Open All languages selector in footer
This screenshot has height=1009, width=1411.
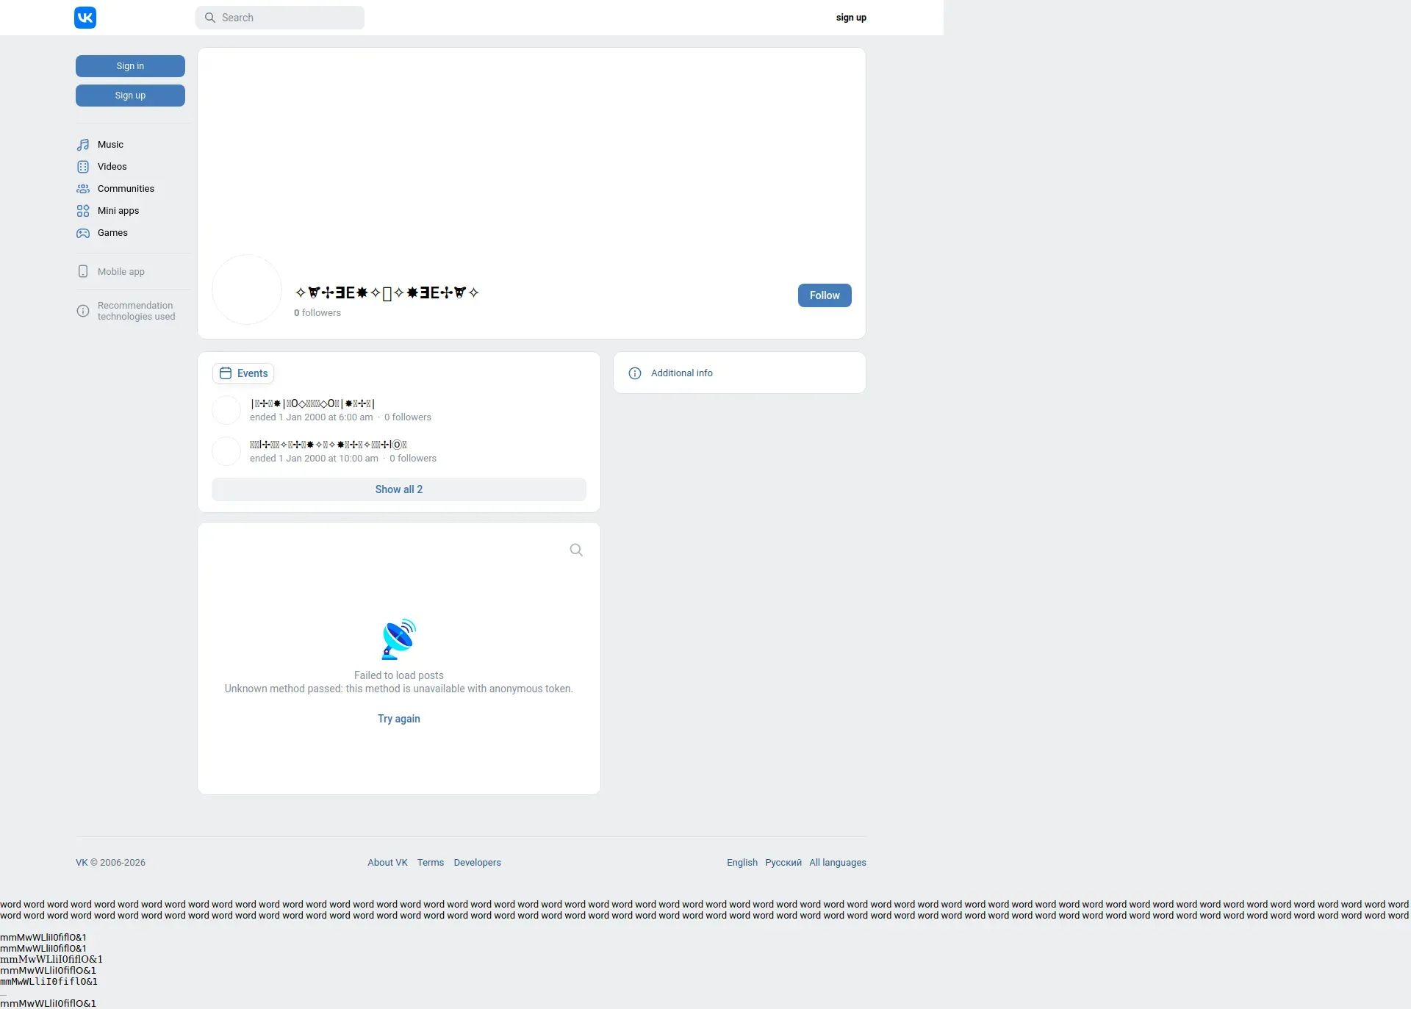[x=837, y=863]
